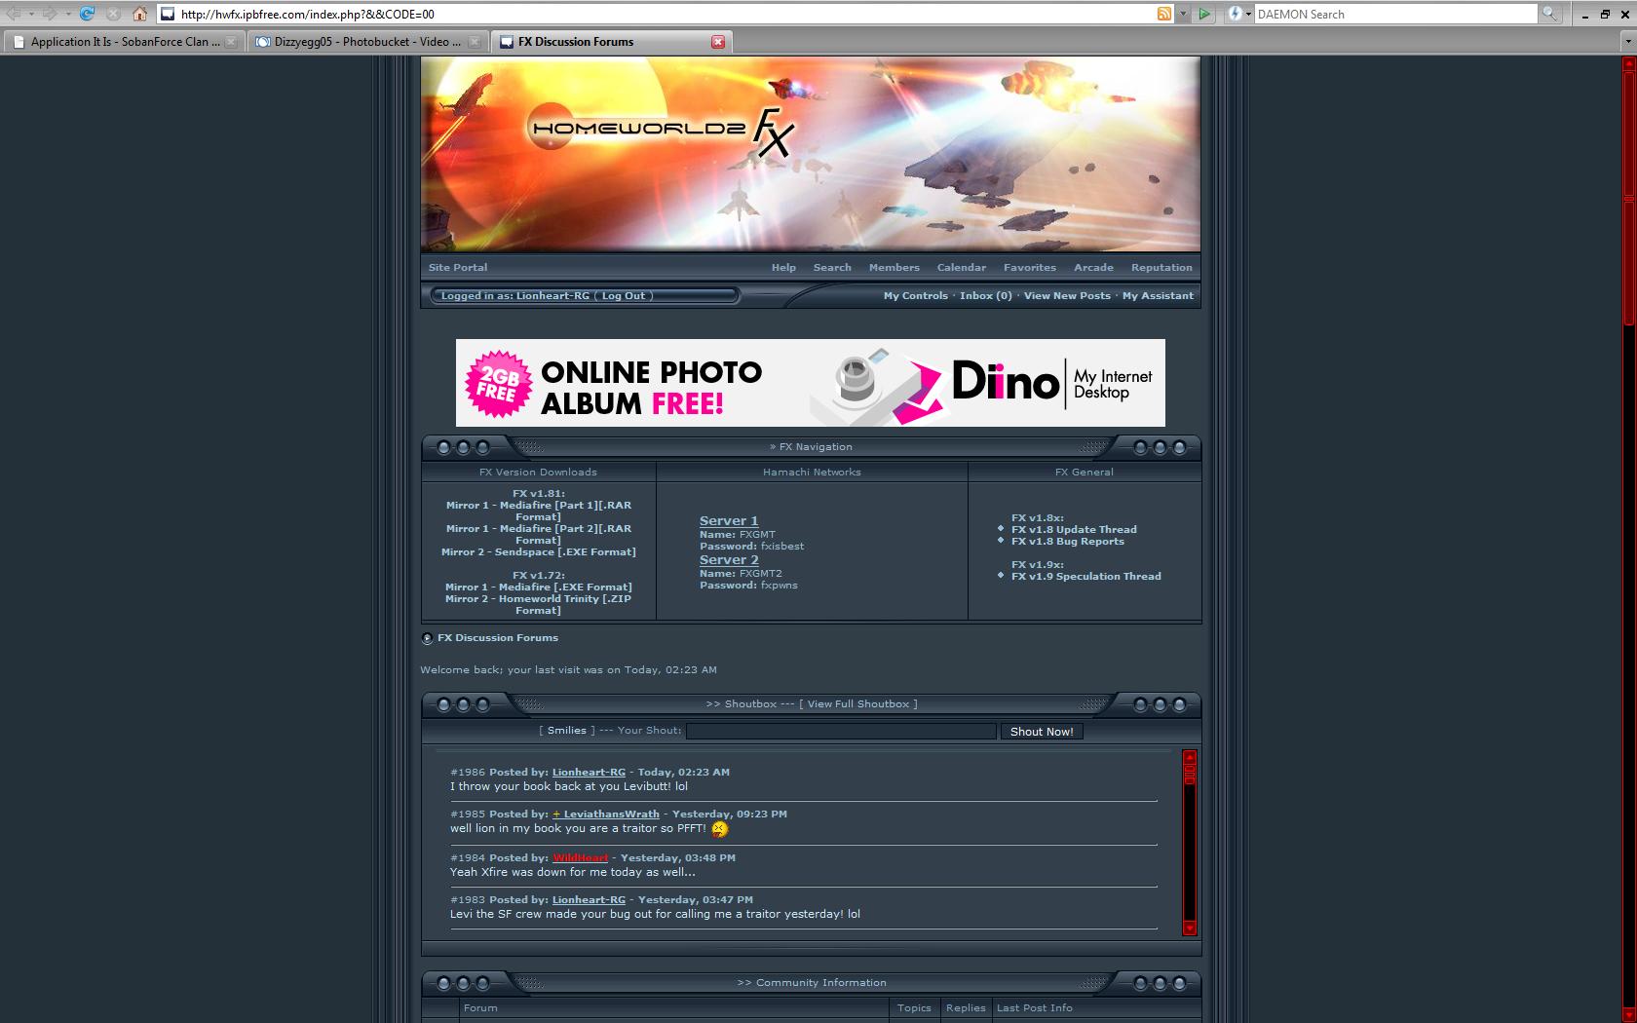1637x1023 pixels.
Task: Click the Shout Now! button
Action: click(1042, 732)
